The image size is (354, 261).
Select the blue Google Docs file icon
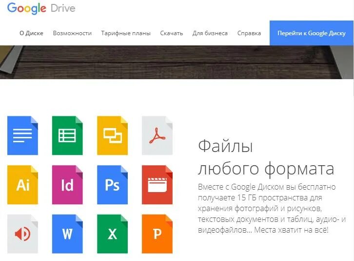click(x=22, y=135)
